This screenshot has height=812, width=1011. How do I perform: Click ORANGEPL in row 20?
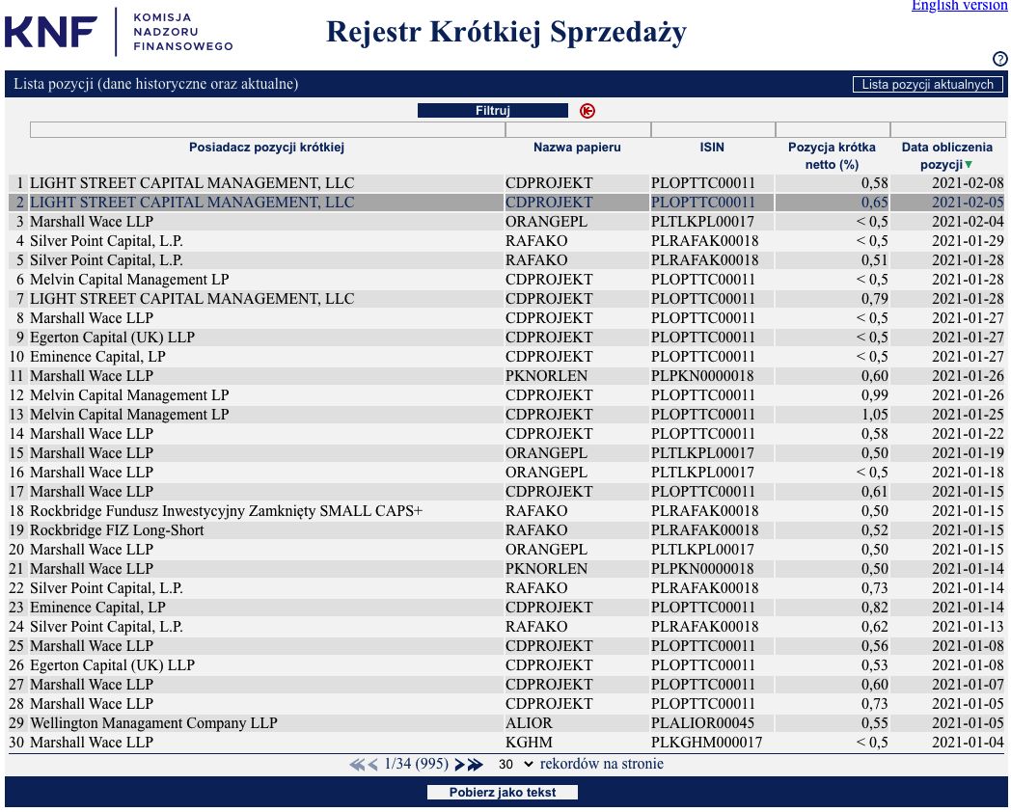pos(546,550)
